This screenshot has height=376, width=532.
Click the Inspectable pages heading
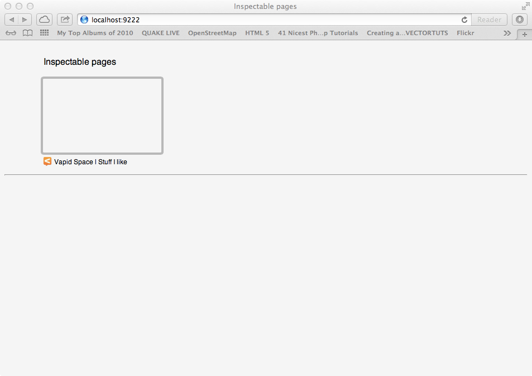[80, 62]
